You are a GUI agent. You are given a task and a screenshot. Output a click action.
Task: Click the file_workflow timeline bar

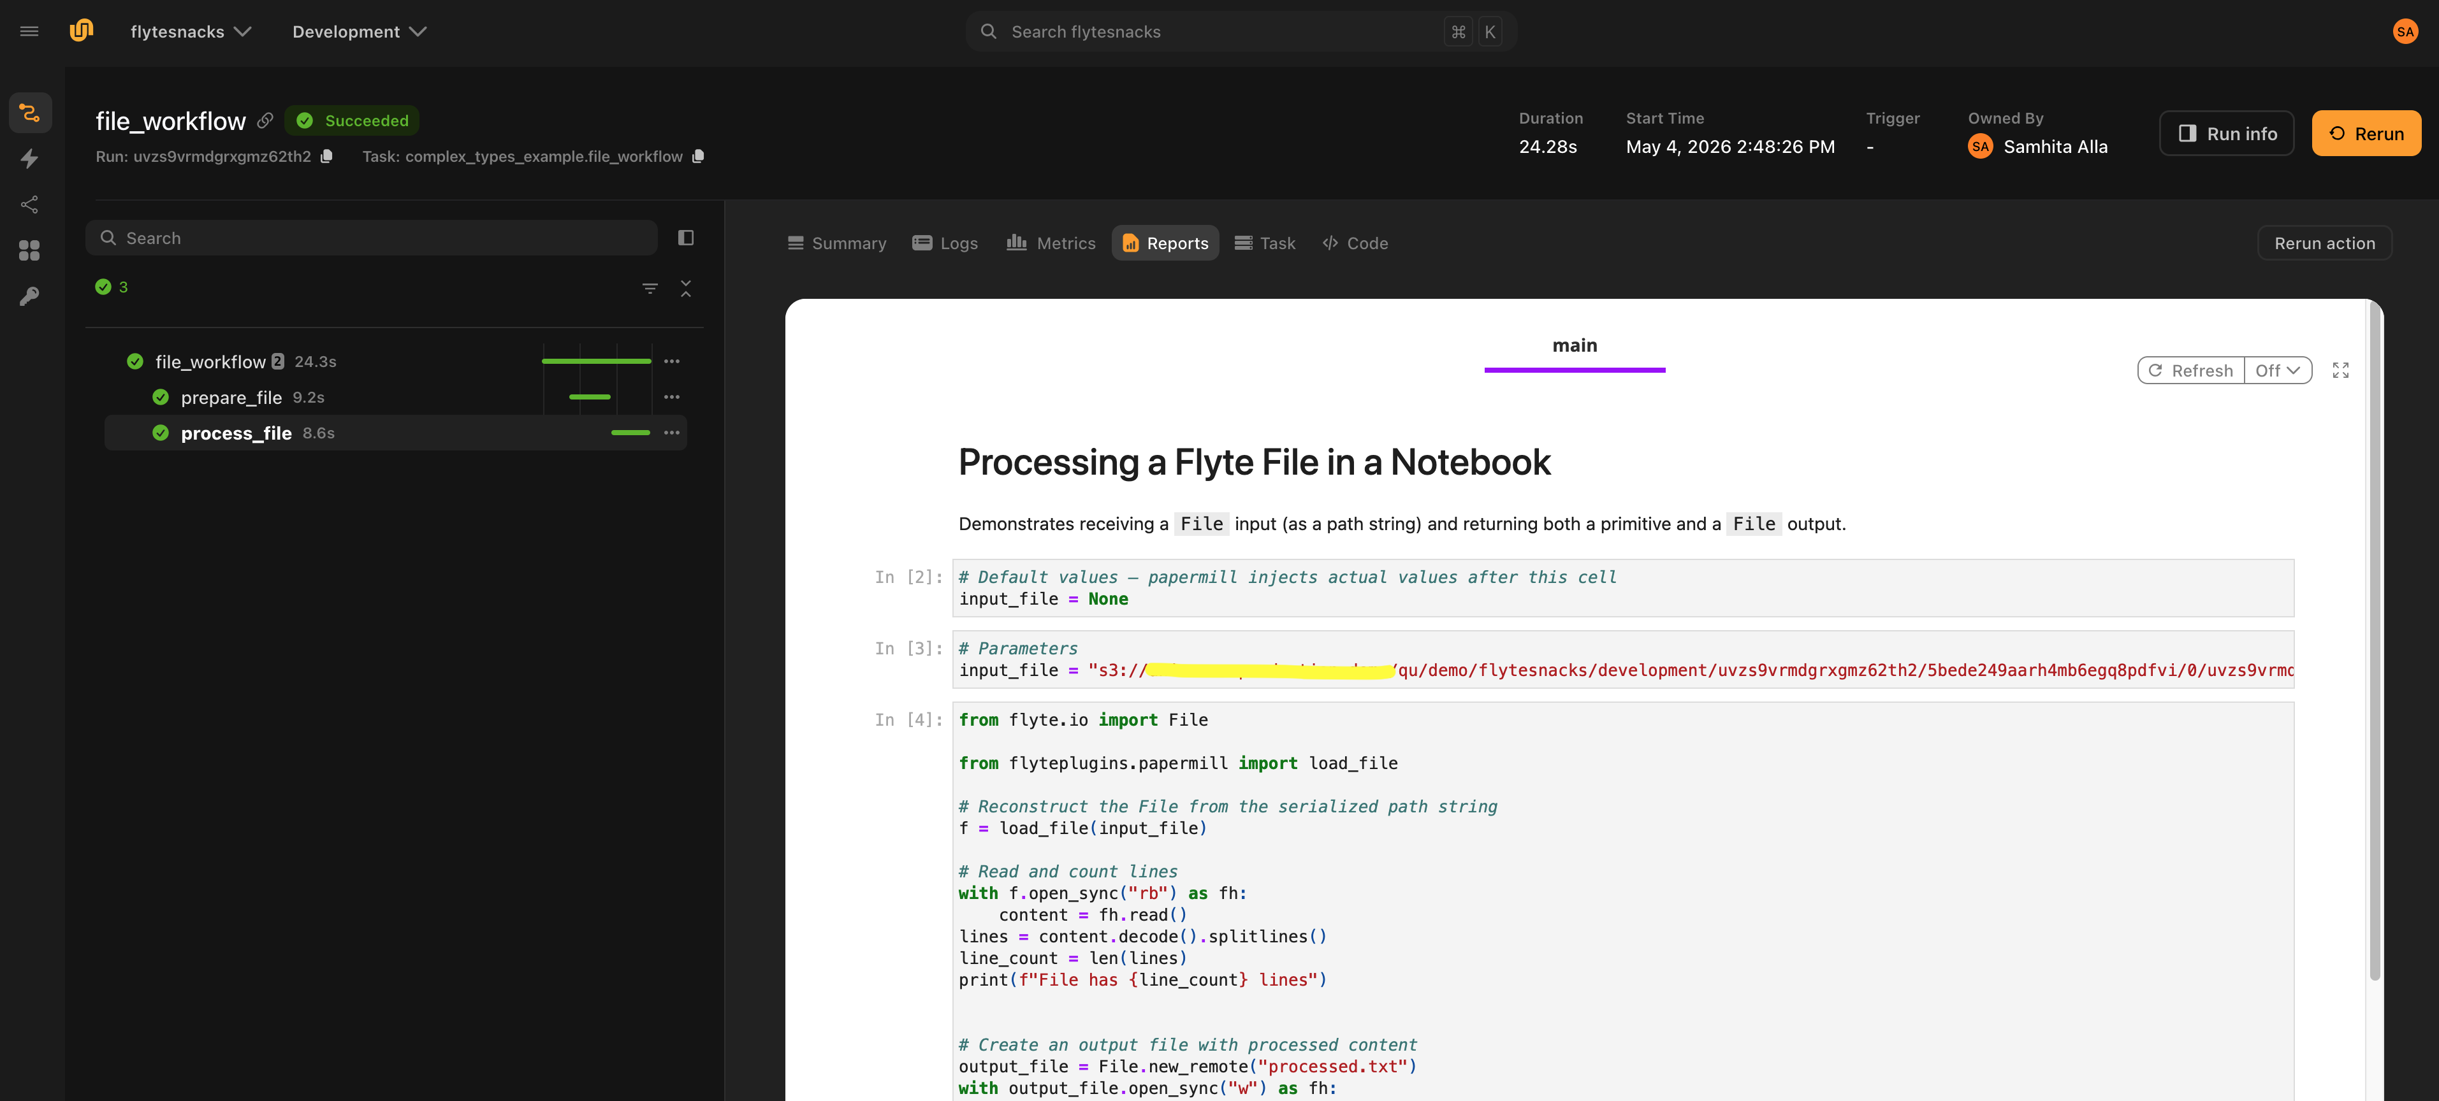pyautogui.click(x=595, y=361)
